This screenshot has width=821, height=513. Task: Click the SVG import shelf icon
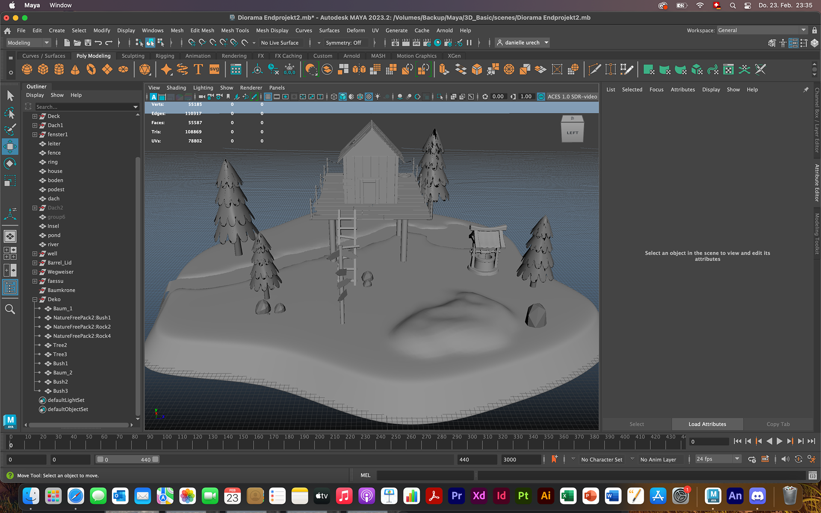click(214, 69)
